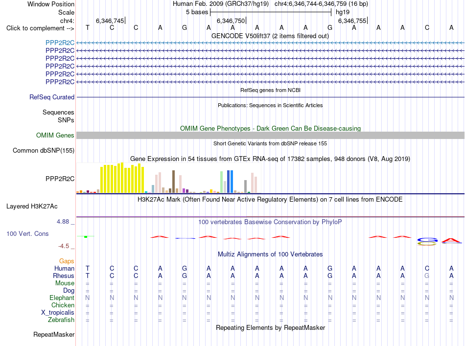
Task: Open the OMIM Genes track label
Action: [x=55, y=135]
